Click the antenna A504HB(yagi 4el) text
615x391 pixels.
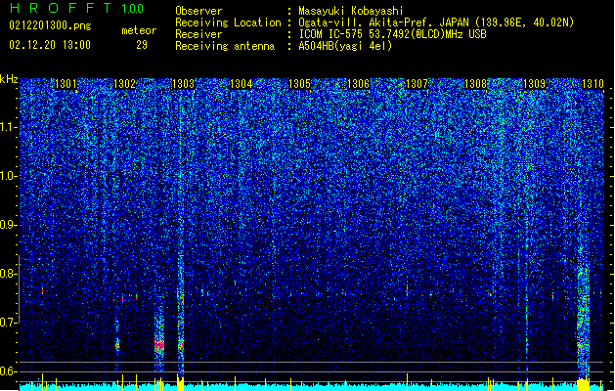345,46
